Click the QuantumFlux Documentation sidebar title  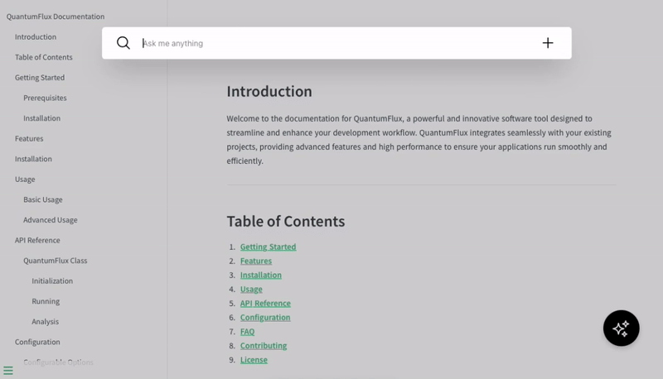point(56,17)
